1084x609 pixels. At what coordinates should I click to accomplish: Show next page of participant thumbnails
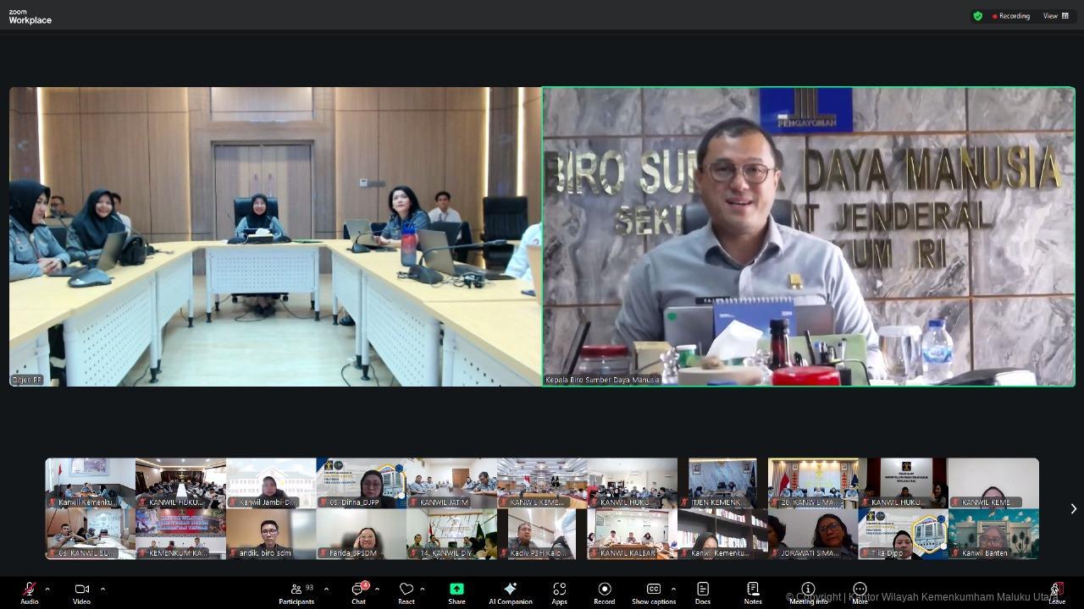coord(1073,508)
